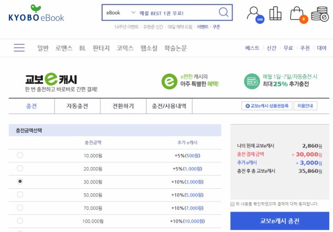The image size is (333, 232).
Task: Click the green e-cash benefit icon
Action: pos(169,81)
